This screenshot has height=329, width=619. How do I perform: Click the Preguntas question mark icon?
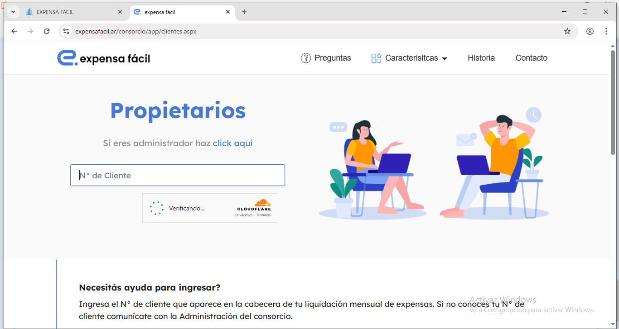306,58
